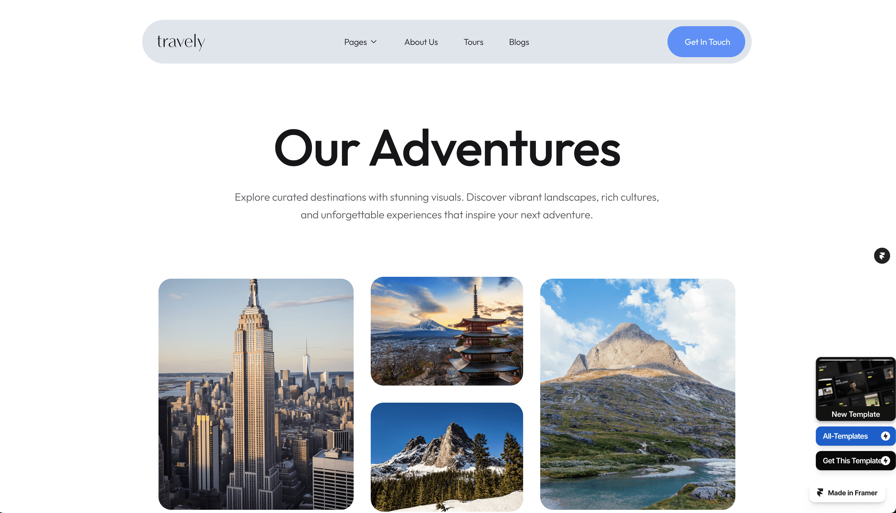The height and width of the screenshot is (513, 896).
Task: Select the Empire State Building photo
Action: tap(256, 394)
